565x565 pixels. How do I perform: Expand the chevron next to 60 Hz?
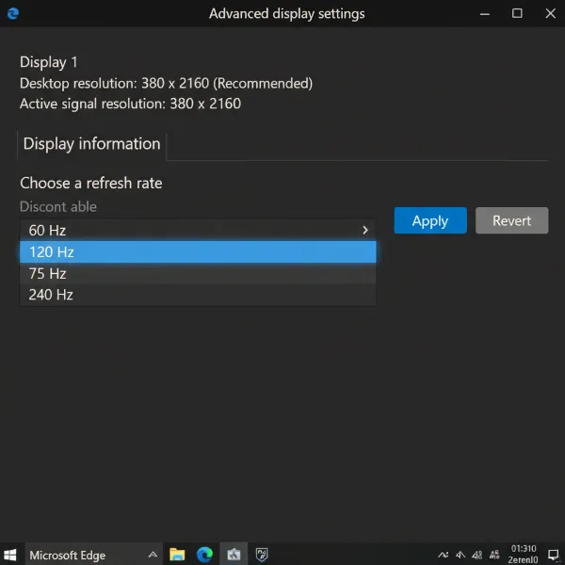(x=365, y=230)
